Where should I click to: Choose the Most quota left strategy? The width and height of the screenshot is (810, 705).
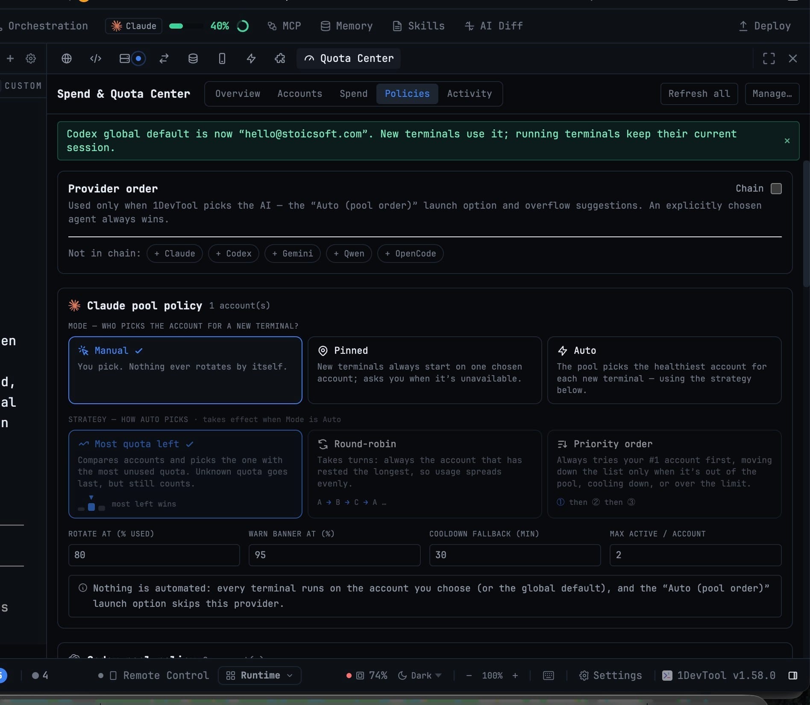pyautogui.click(x=185, y=474)
